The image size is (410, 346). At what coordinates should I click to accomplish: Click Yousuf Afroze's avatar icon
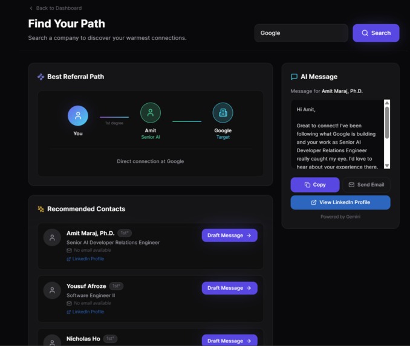(x=52, y=290)
